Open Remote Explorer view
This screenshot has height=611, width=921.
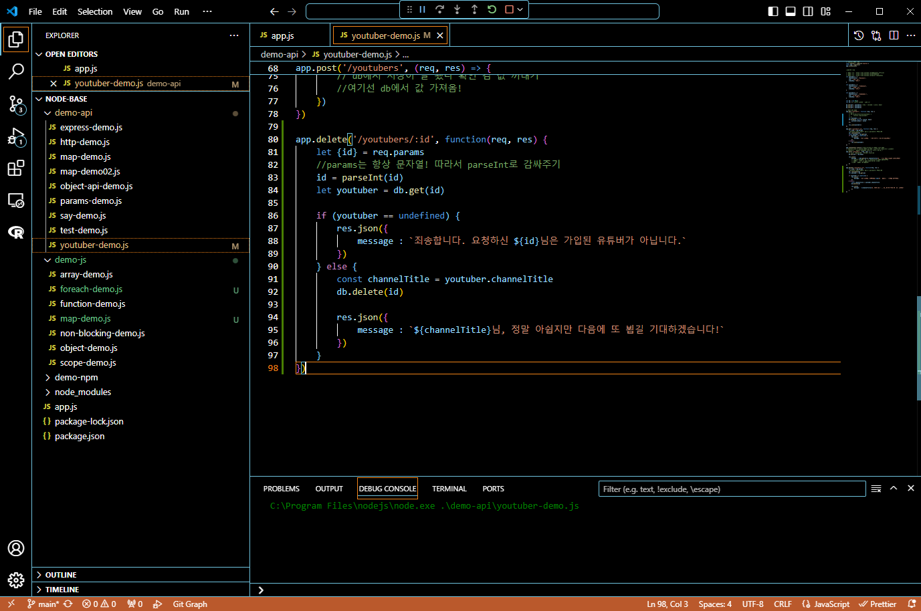[x=16, y=200]
